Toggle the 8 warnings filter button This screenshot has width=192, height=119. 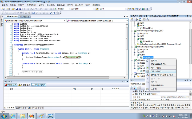click(24, 85)
